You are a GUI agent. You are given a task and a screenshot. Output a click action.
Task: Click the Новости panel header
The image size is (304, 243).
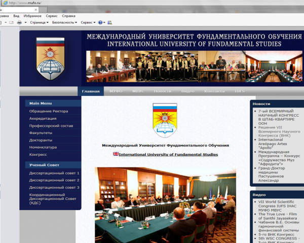[277, 104]
